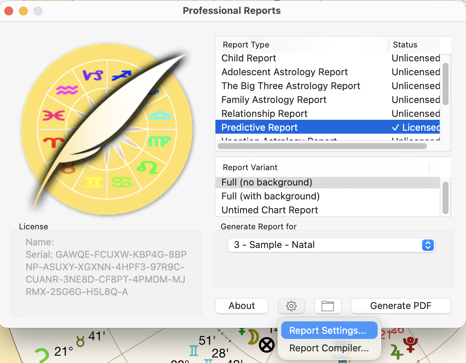Screen dimensions: 466x363
Task: Click Unlicensed status of Child Report
Action: pyautogui.click(x=416, y=58)
